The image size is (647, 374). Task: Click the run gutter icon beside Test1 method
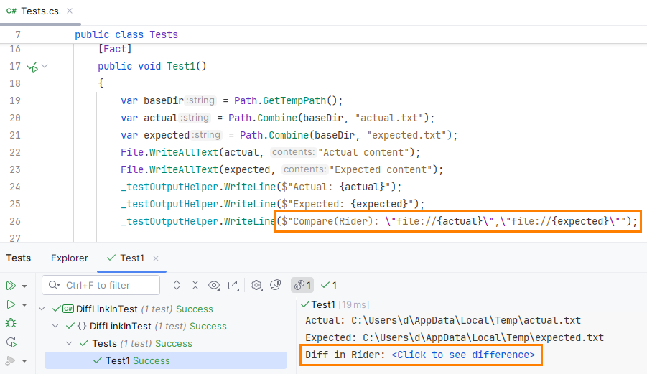[x=32, y=67]
